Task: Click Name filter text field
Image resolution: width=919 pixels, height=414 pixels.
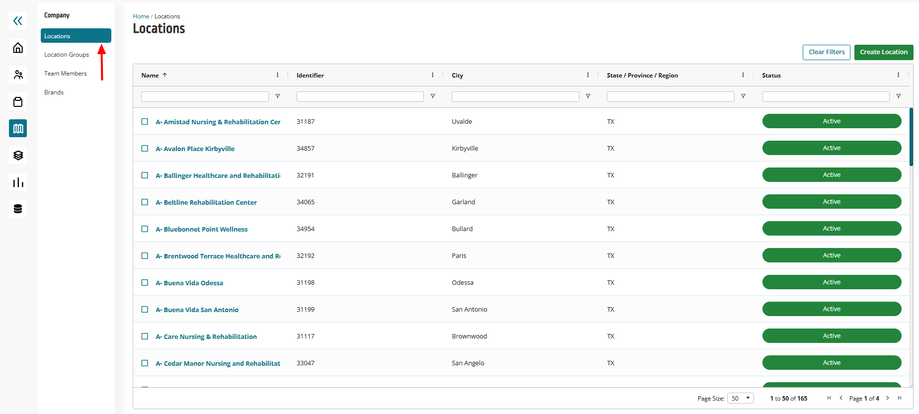Action: (205, 96)
